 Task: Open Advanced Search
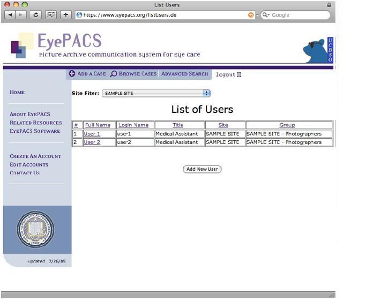click(x=184, y=74)
